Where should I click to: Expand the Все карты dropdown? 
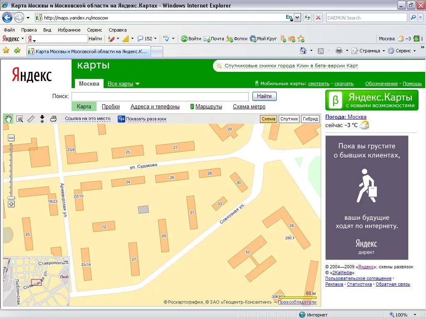point(123,84)
